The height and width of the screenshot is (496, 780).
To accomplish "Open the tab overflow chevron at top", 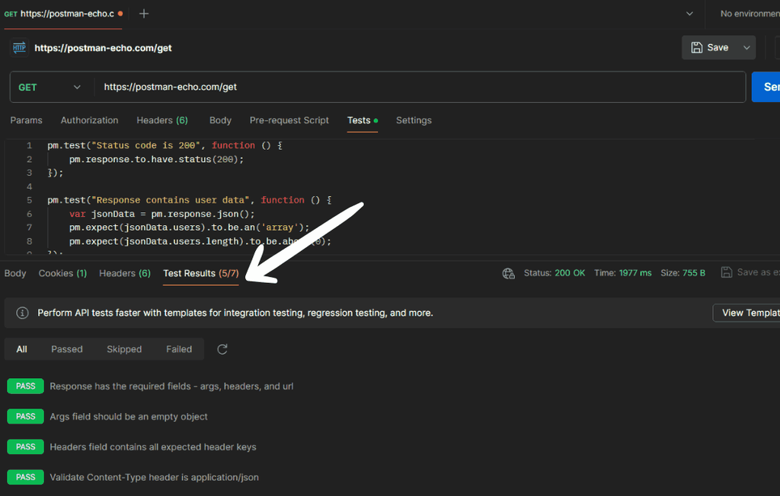I will [689, 14].
